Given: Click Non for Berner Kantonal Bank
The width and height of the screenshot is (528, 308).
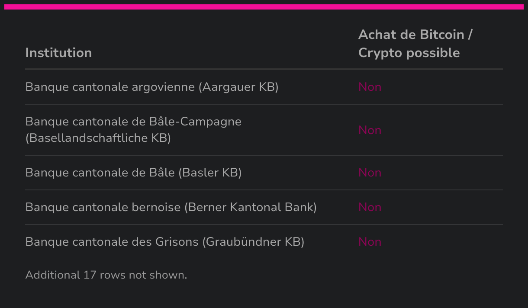Looking at the screenshot, I should pyautogui.click(x=370, y=207).
